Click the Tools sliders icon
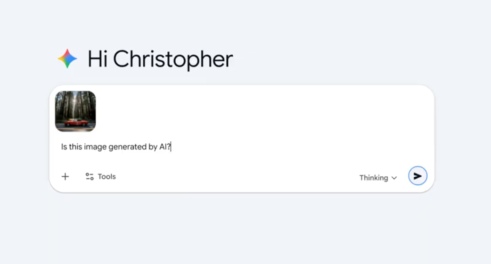This screenshot has height=264, width=491. (90, 177)
